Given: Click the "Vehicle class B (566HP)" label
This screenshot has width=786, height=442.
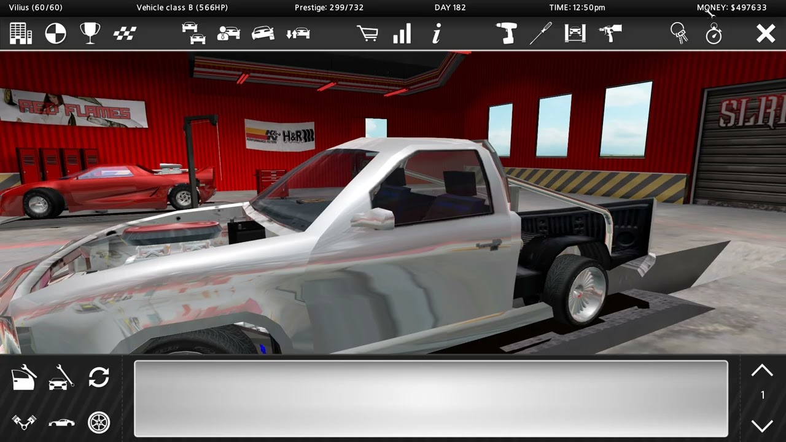Looking at the screenshot, I should pyautogui.click(x=182, y=7).
